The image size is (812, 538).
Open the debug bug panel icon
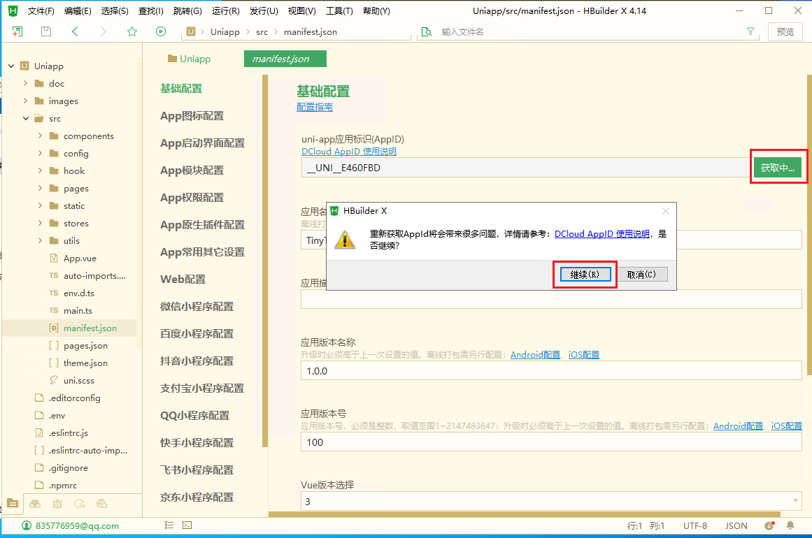[57, 503]
